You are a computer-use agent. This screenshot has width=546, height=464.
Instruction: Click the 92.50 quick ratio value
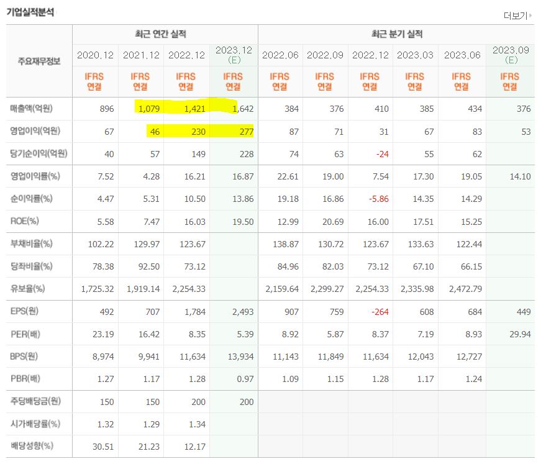click(x=149, y=266)
